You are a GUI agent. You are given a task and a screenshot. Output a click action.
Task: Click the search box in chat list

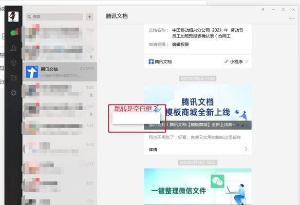[x=54, y=17]
